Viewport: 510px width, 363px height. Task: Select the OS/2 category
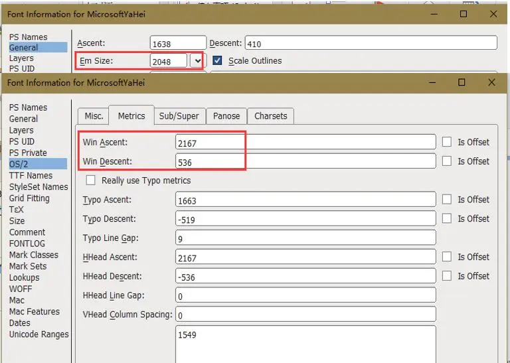click(x=38, y=164)
